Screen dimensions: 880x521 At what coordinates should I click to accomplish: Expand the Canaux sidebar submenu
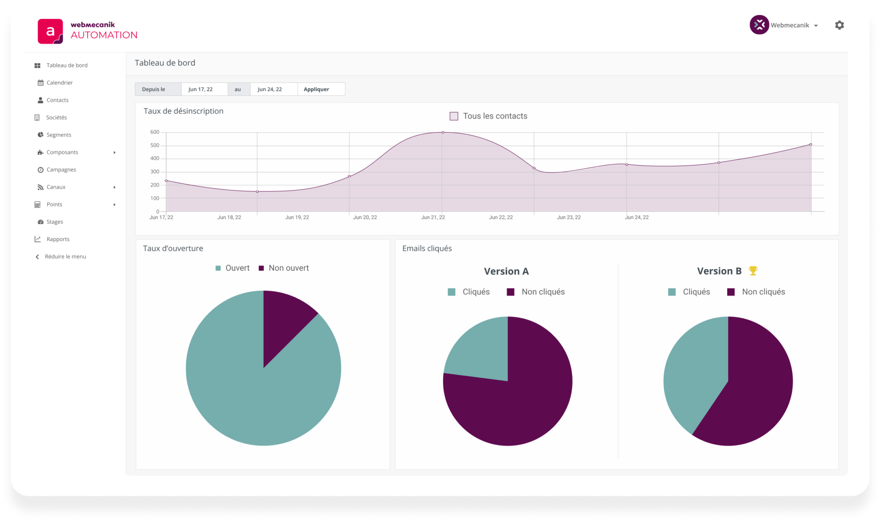(114, 187)
